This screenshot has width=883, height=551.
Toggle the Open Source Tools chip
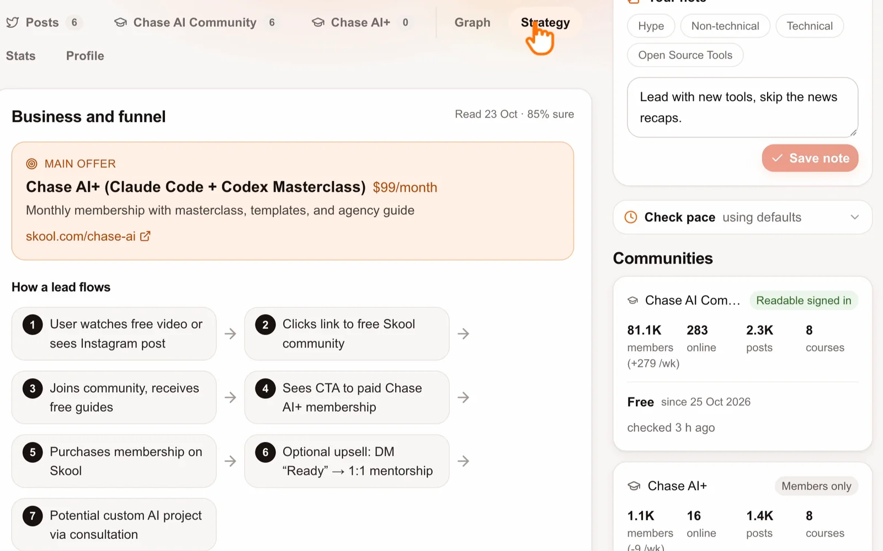pyautogui.click(x=685, y=55)
